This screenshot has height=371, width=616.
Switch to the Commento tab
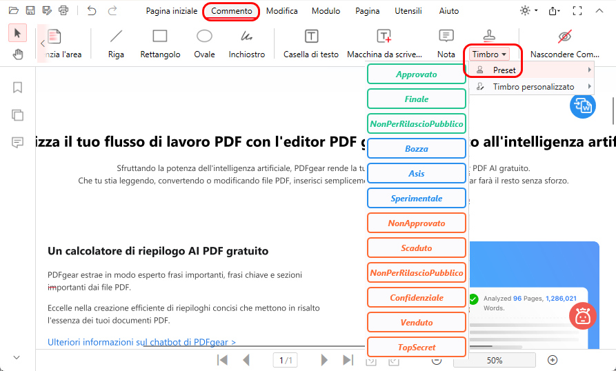pos(231,11)
